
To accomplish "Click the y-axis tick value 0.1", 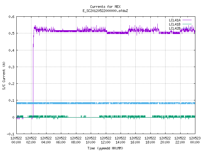I will pyautogui.click(x=11, y=100).
